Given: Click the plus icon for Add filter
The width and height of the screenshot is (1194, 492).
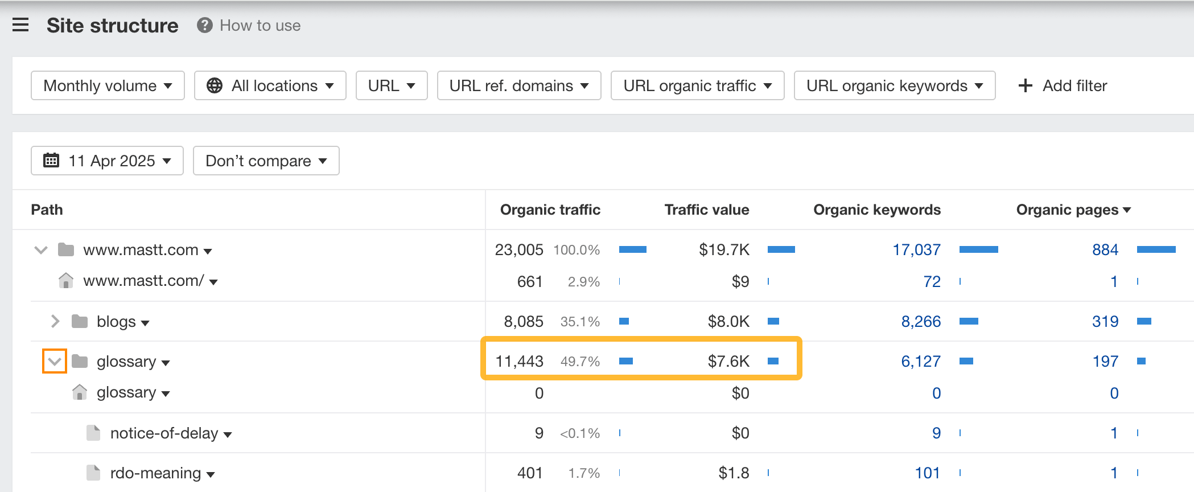Looking at the screenshot, I should pos(1025,86).
